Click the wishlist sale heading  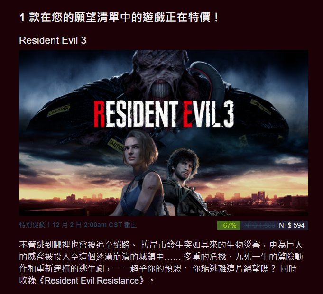click(119, 17)
